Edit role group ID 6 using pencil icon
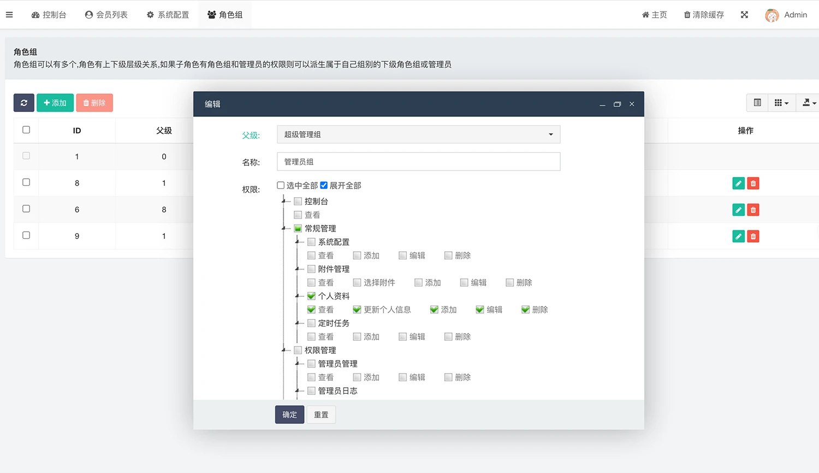Image resolution: width=819 pixels, height=473 pixels. [738, 209]
